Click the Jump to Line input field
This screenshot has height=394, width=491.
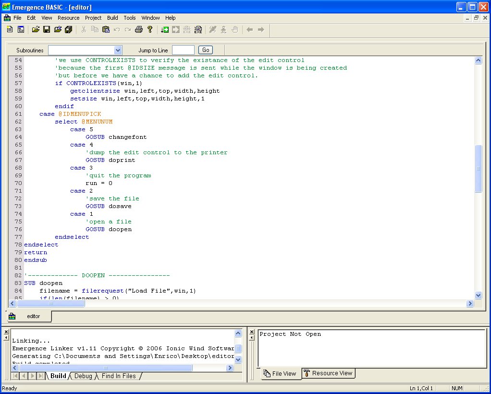183,50
